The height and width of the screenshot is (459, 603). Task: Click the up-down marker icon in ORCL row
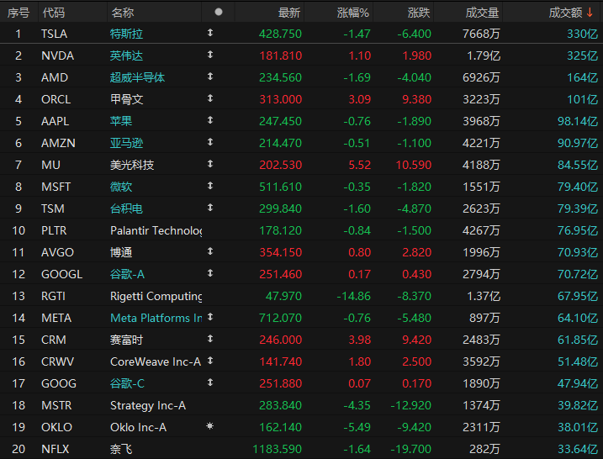tap(210, 98)
